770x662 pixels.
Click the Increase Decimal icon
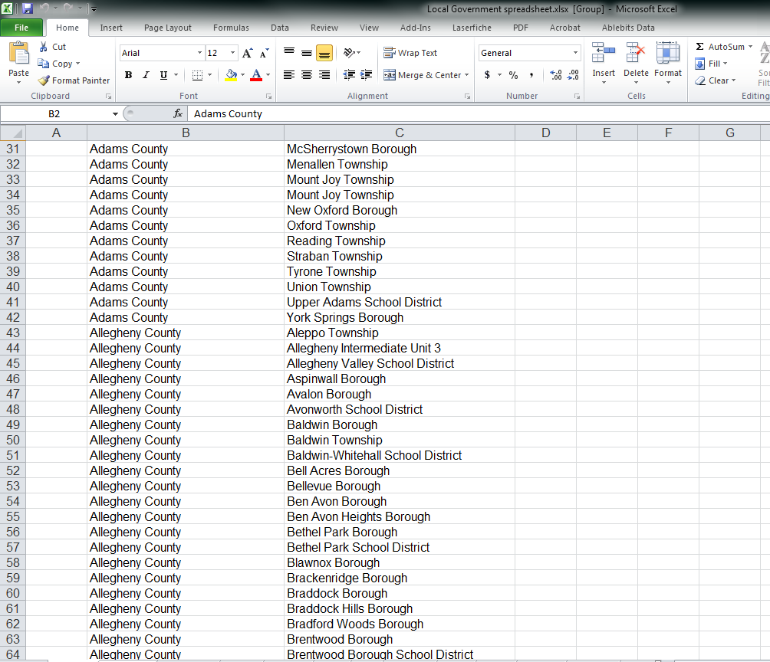tap(556, 75)
